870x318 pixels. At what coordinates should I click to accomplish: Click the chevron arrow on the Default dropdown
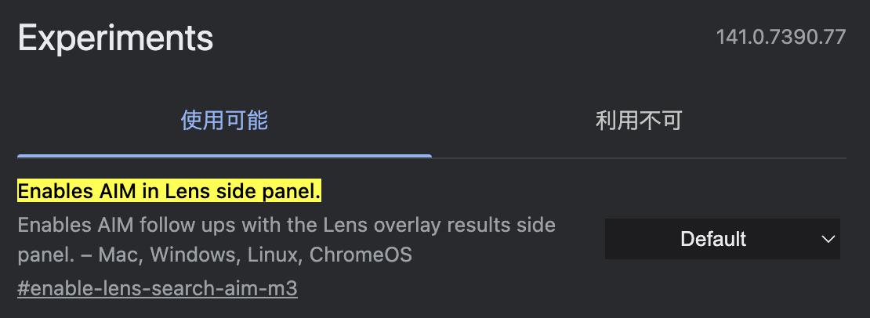(x=828, y=239)
